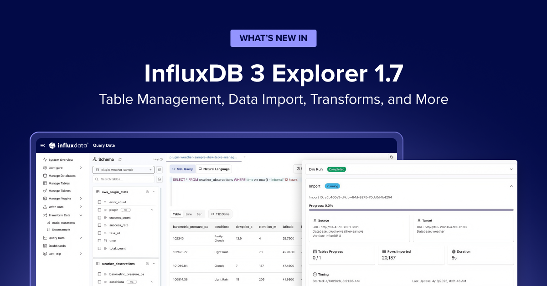Image resolution: width=547 pixels, height=286 pixels.
Task: Click the Schema Help link
Action: point(158,159)
